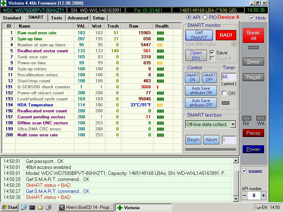This screenshot has width=283, height=212.
Task: Click the Internet Explorer quick launch icon
Action: click(24, 207)
